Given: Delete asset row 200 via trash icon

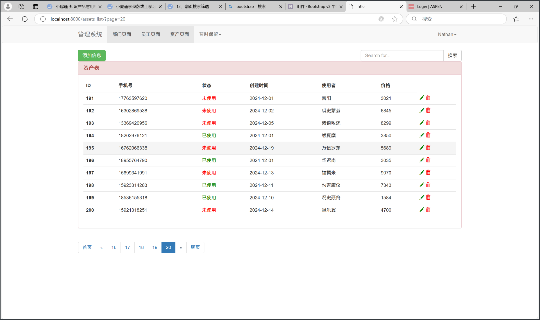Looking at the screenshot, I should click(428, 210).
